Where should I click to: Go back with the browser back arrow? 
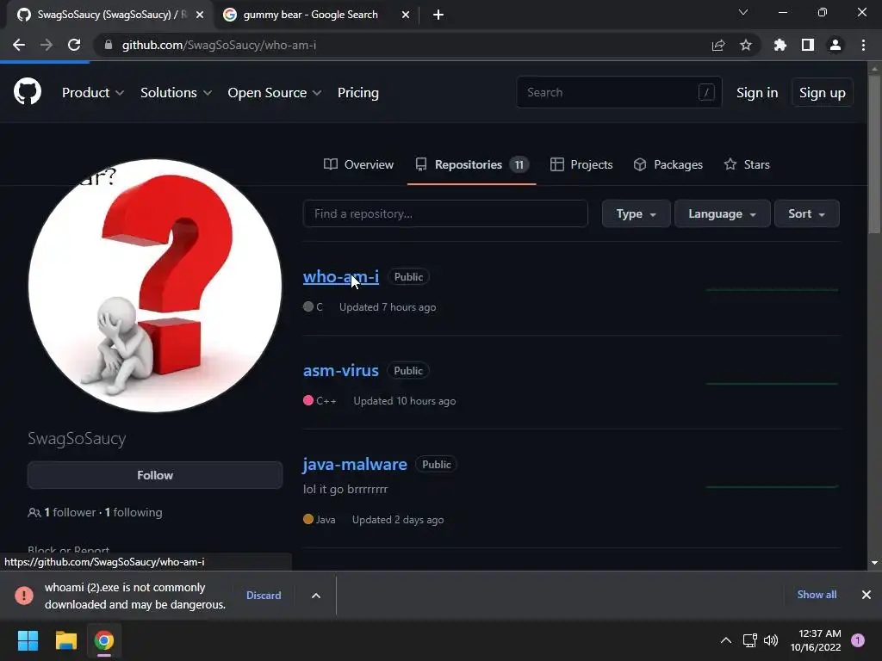[x=19, y=45]
